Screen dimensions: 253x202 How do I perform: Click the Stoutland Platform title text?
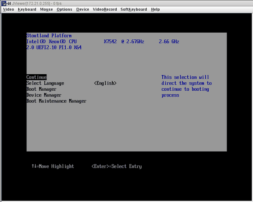pos(49,35)
